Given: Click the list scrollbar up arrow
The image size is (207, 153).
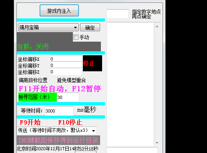Looking at the screenshot, I should click(x=157, y=26).
